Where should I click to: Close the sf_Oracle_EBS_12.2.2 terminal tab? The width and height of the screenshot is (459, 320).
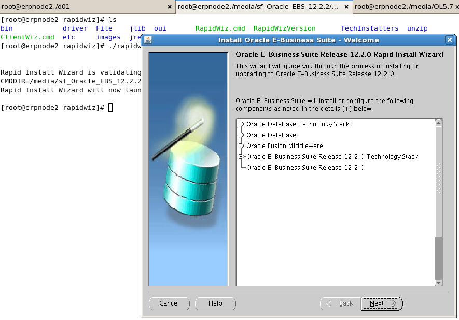(x=346, y=7)
